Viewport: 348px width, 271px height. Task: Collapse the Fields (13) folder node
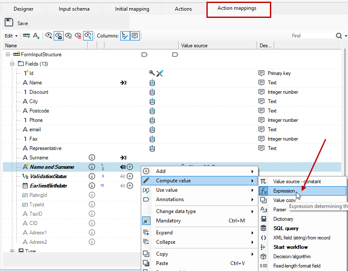point(12,64)
